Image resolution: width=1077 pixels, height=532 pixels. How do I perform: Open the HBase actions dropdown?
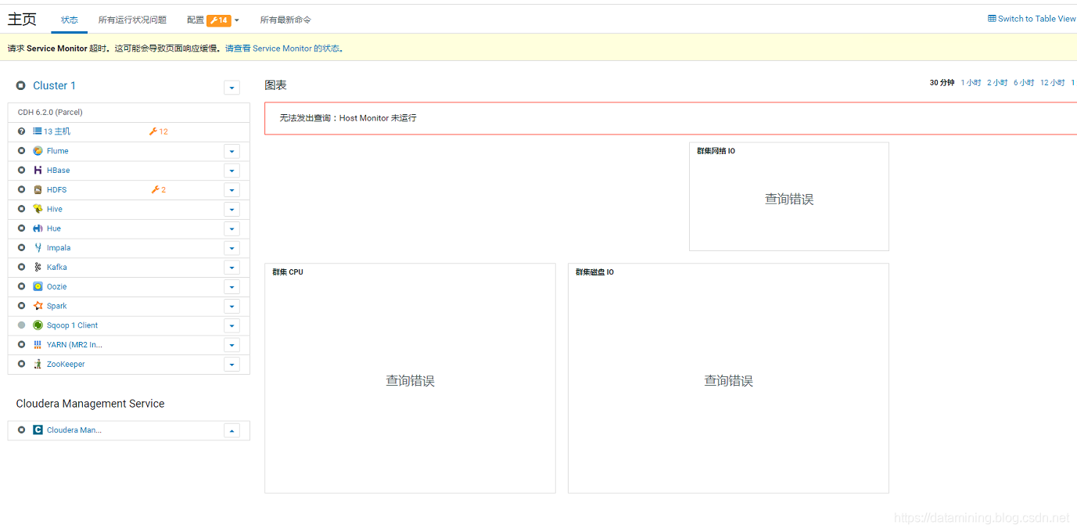coord(232,171)
